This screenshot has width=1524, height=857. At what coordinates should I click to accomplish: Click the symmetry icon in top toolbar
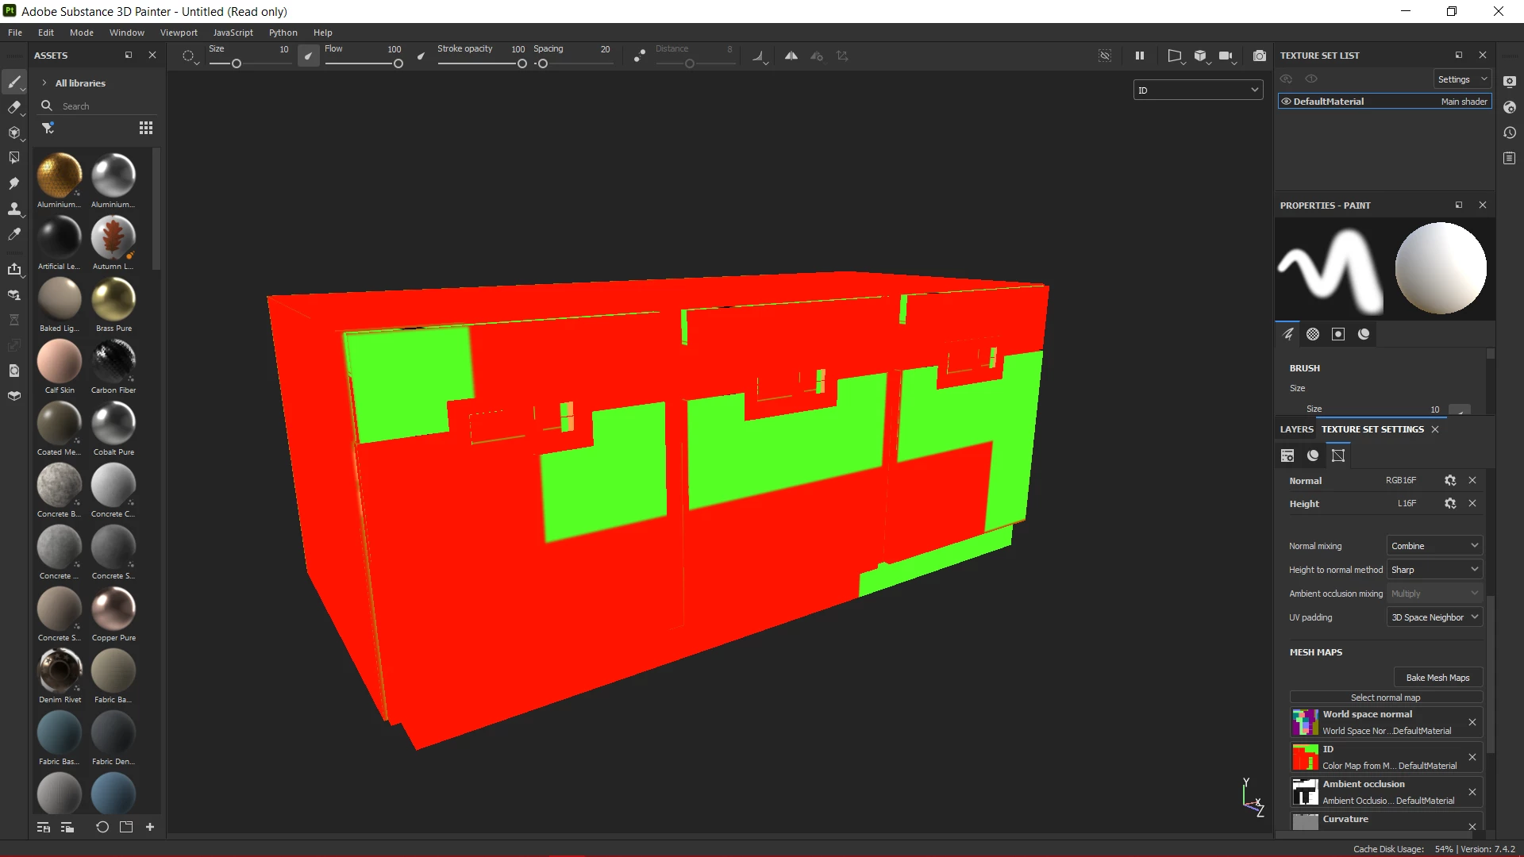click(x=791, y=56)
